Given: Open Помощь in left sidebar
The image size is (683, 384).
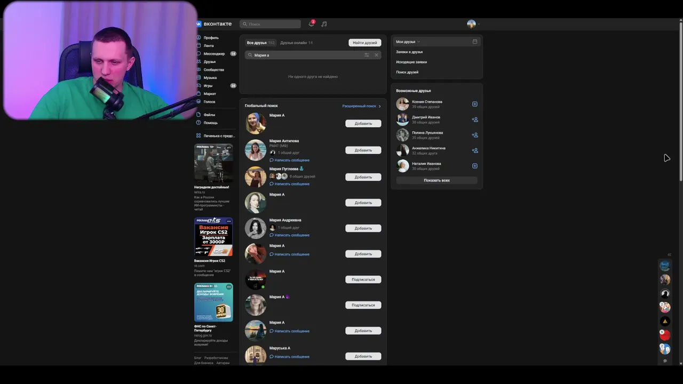Looking at the screenshot, I should click(210, 123).
